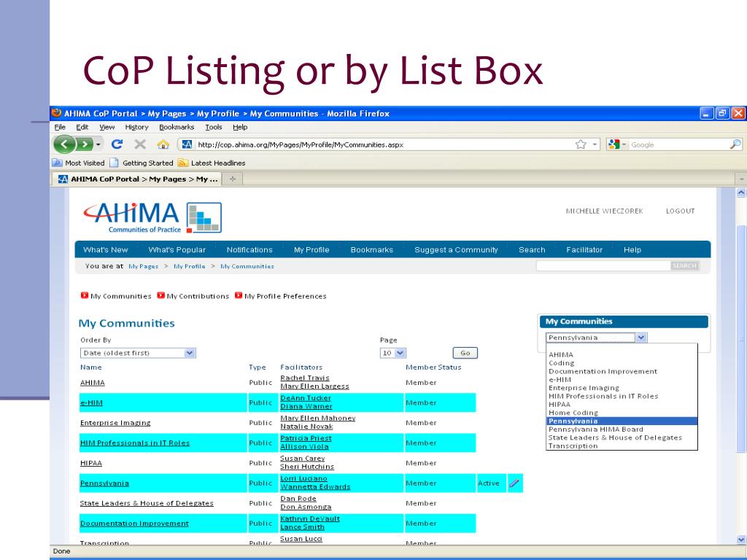The image size is (747, 560).
Task: Click the page vertical scrollbar down arrow
Action: click(741, 540)
